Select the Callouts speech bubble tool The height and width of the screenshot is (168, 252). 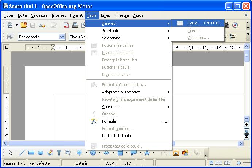(x=68, y=153)
